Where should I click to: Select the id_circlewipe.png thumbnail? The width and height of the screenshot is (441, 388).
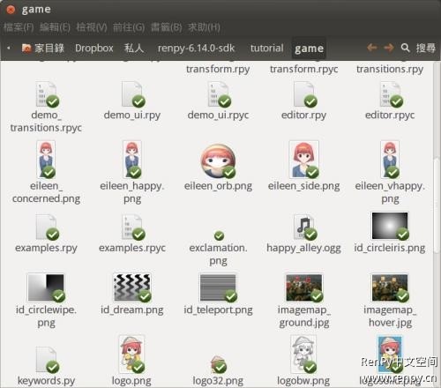click(46, 287)
